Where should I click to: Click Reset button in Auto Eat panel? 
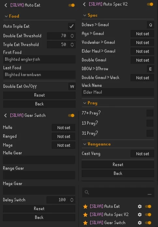(39, 95)
